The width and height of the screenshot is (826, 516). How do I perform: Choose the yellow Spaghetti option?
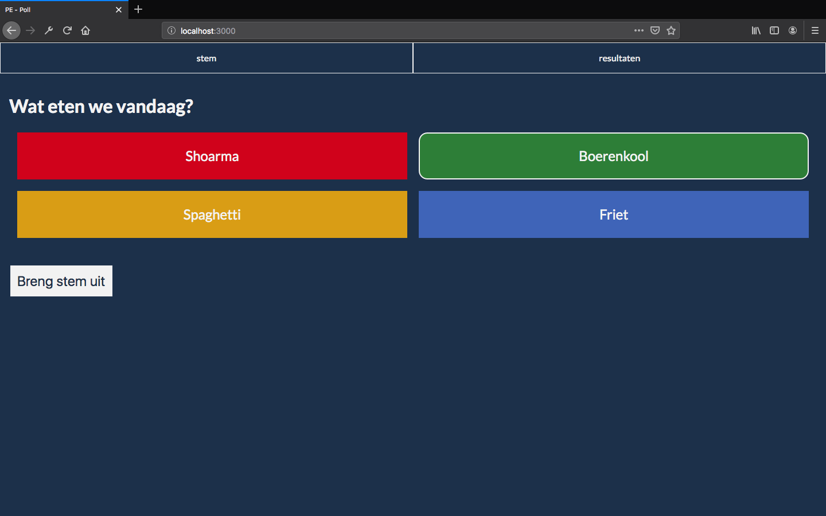tap(212, 214)
